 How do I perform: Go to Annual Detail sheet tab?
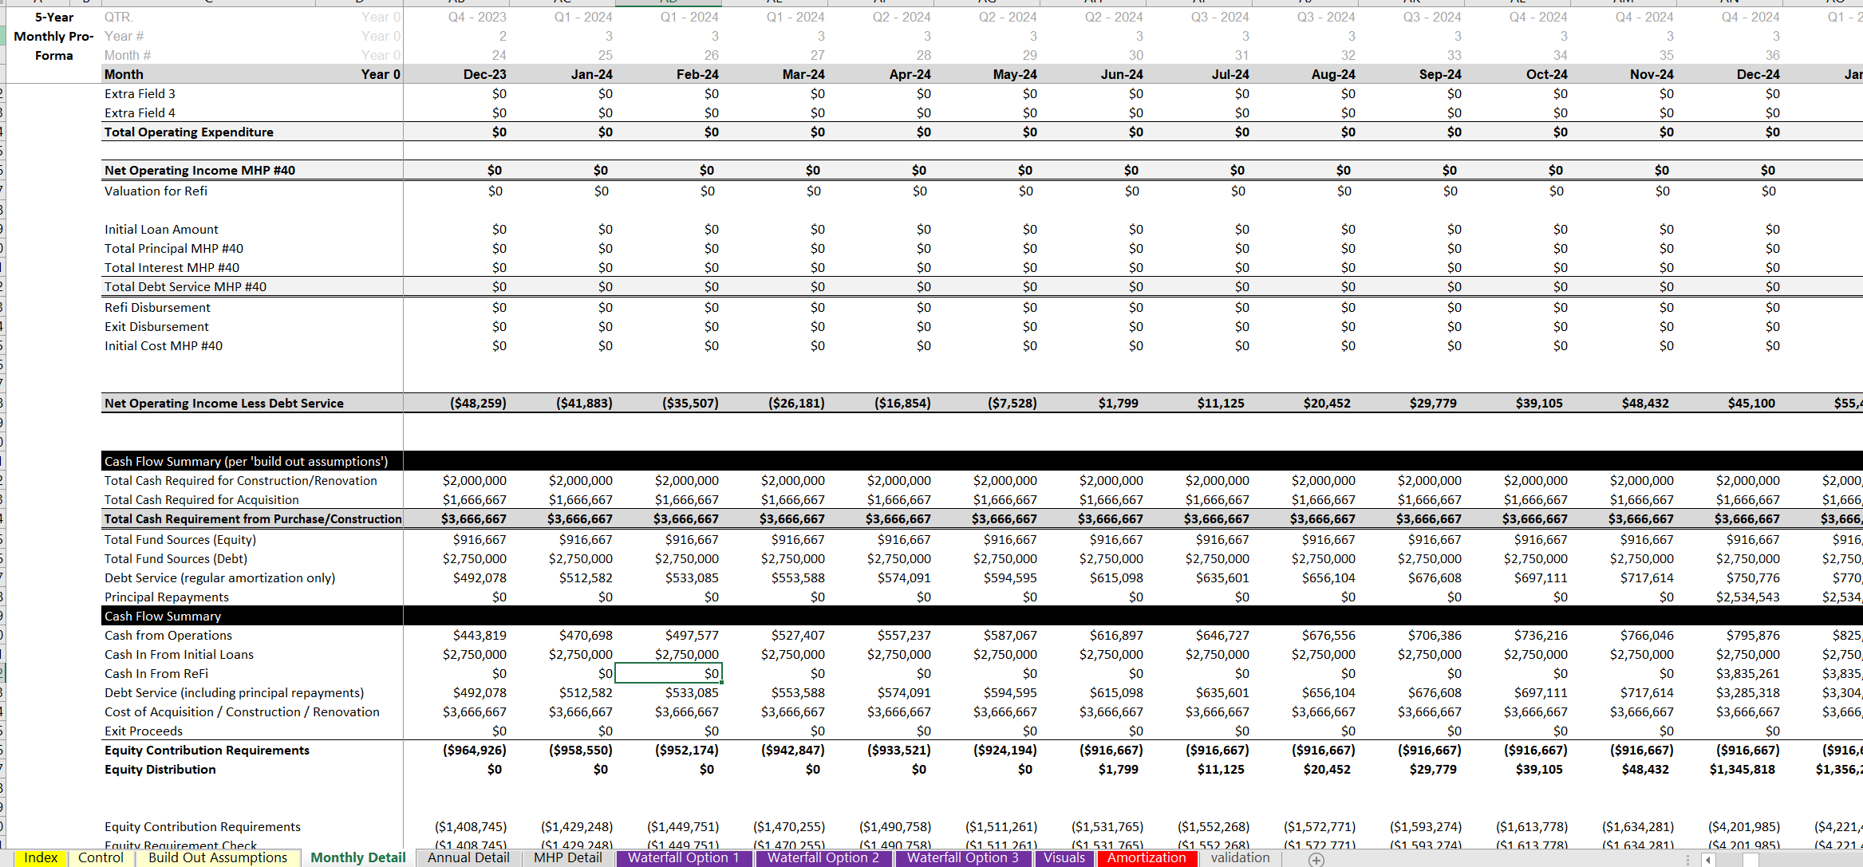(x=468, y=857)
